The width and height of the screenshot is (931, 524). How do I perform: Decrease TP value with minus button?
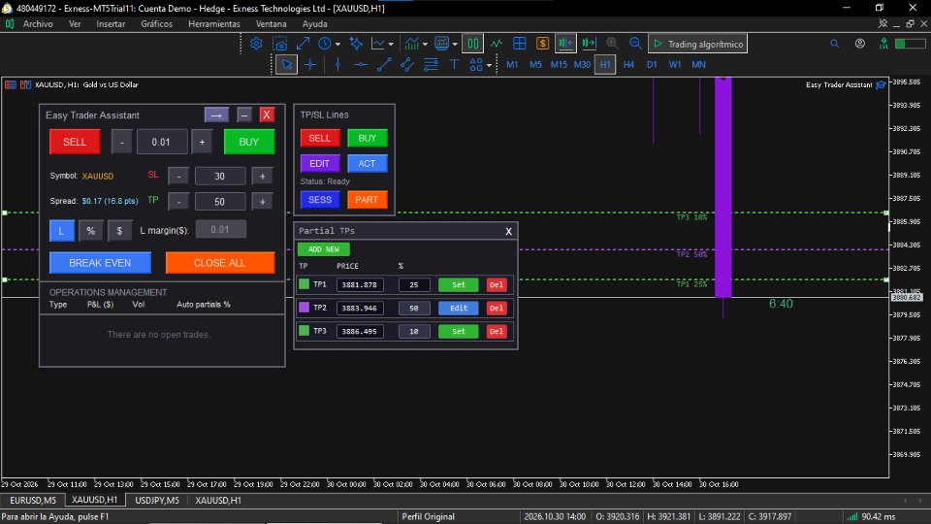click(178, 202)
